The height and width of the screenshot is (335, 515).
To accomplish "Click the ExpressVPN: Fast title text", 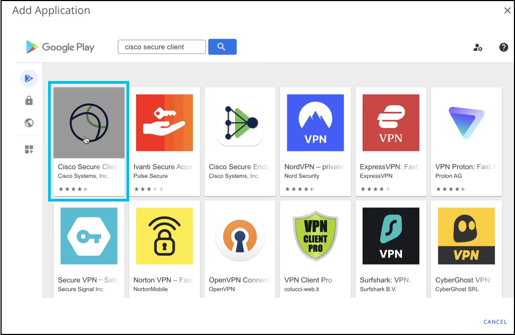I will tap(389, 167).
